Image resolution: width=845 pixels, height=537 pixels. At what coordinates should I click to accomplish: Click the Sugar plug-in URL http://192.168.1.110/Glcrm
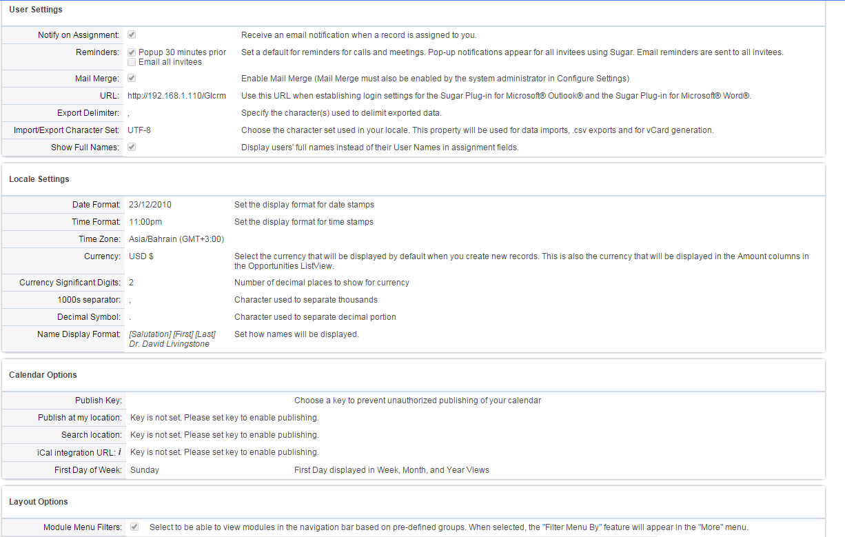(x=176, y=96)
